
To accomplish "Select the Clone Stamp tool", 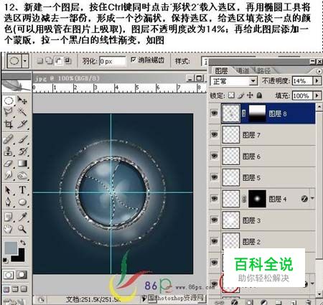I will 9,151.
